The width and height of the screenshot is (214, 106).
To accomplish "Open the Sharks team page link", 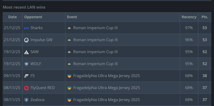I will click(x=36, y=28).
